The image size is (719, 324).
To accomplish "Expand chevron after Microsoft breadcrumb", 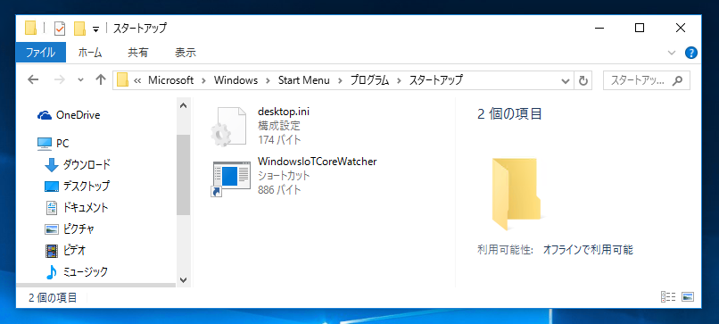I will pos(204,80).
